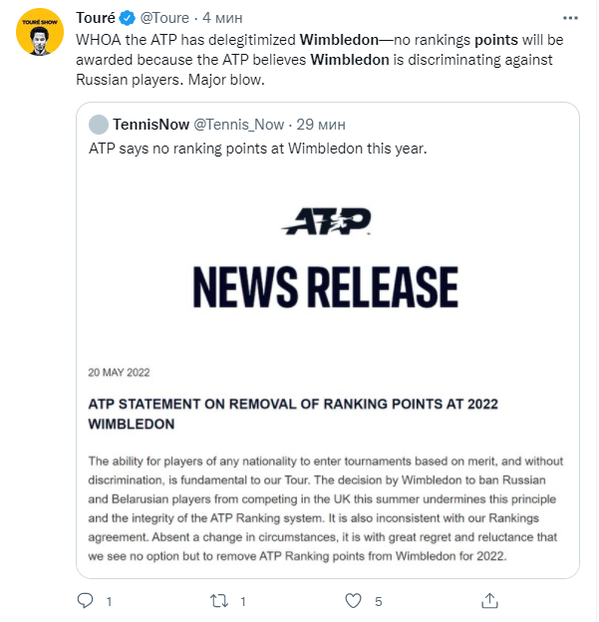Click the blue verified badge next to Touré
Image resolution: width=599 pixels, height=622 pixels.
[x=127, y=18]
